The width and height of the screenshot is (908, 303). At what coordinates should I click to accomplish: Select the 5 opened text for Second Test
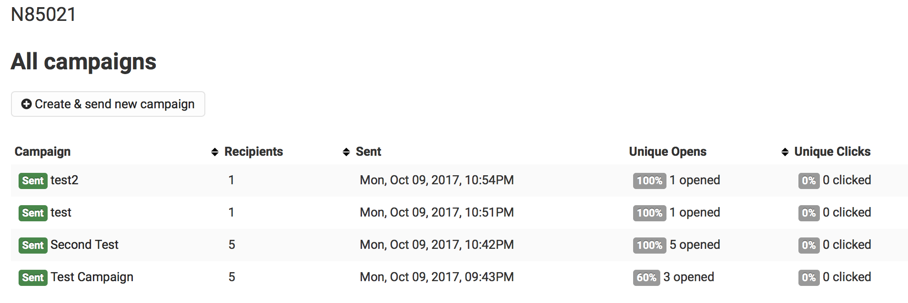click(x=695, y=245)
